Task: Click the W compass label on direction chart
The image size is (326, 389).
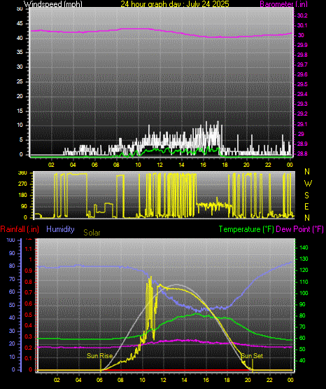Action: [308, 184]
